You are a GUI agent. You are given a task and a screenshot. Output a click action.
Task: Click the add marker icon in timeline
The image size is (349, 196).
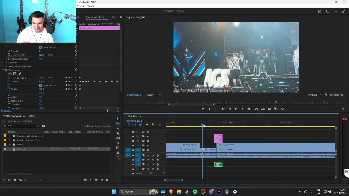coord(147,125)
